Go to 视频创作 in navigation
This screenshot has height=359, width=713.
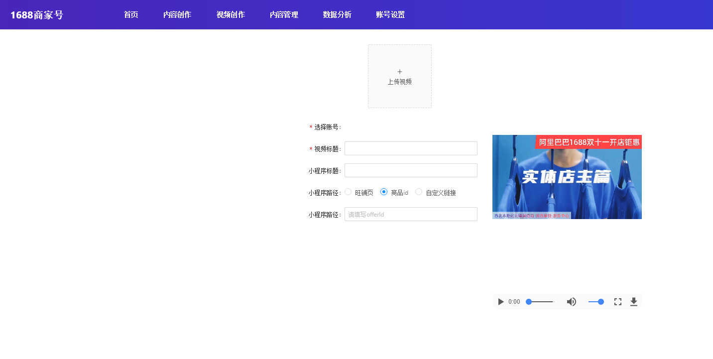(x=231, y=15)
